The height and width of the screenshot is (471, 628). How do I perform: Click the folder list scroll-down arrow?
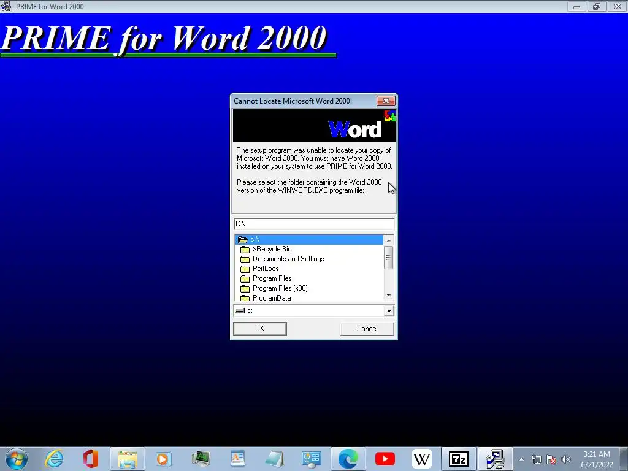tap(388, 296)
